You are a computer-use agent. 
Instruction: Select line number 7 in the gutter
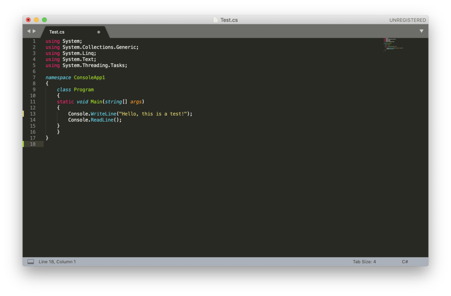[34, 77]
